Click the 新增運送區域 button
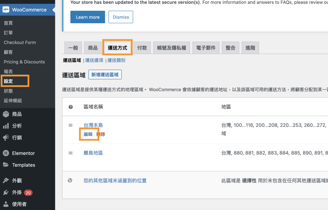The image size is (328, 210). pos(105,74)
